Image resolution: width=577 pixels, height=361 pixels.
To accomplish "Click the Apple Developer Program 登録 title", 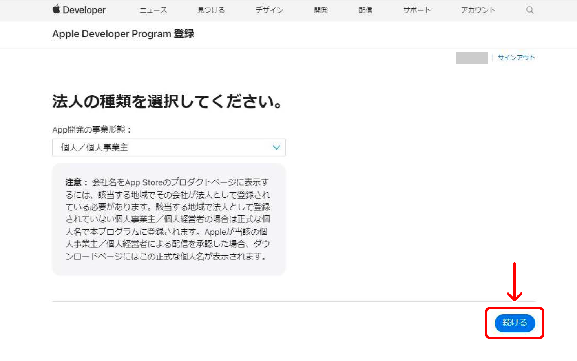I will [123, 34].
